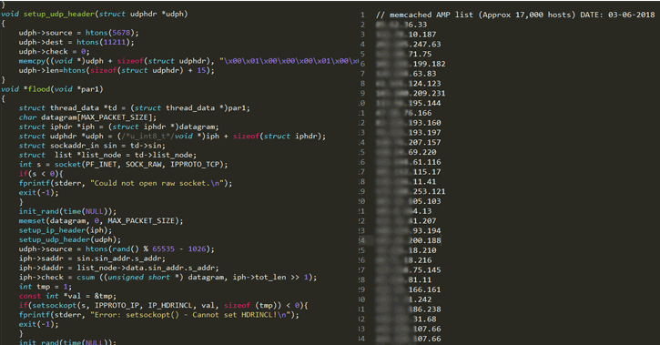This screenshot has height=345, width=660.
Task: Click the list entry ending in 209.231
Action: pyautogui.click(x=411, y=94)
